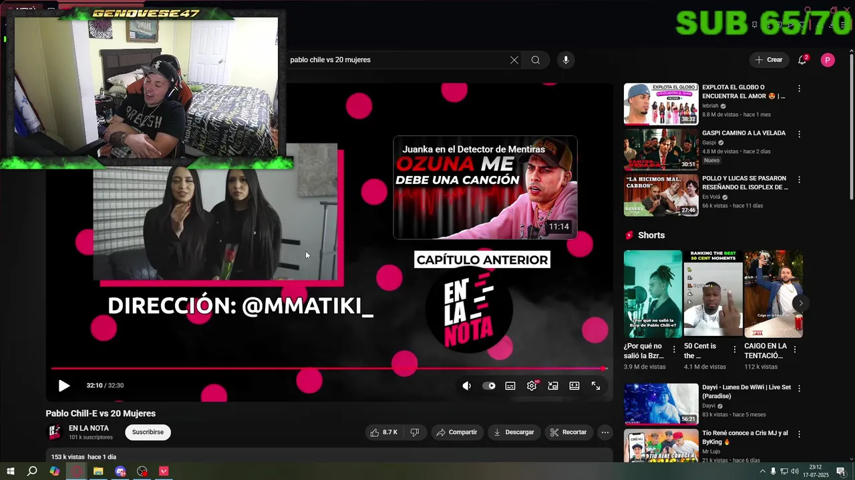Open taskbar clock showing 23:12
The image size is (855, 480).
pyautogui.click(x=816, y=471)
